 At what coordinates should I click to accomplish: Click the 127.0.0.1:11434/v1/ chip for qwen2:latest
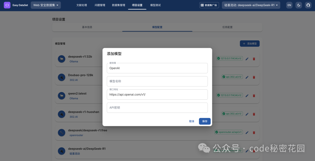[230, 95]
